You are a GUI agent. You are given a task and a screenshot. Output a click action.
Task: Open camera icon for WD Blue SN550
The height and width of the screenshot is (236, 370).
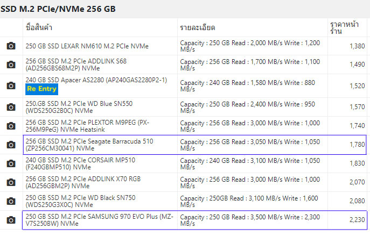[11, 107]
